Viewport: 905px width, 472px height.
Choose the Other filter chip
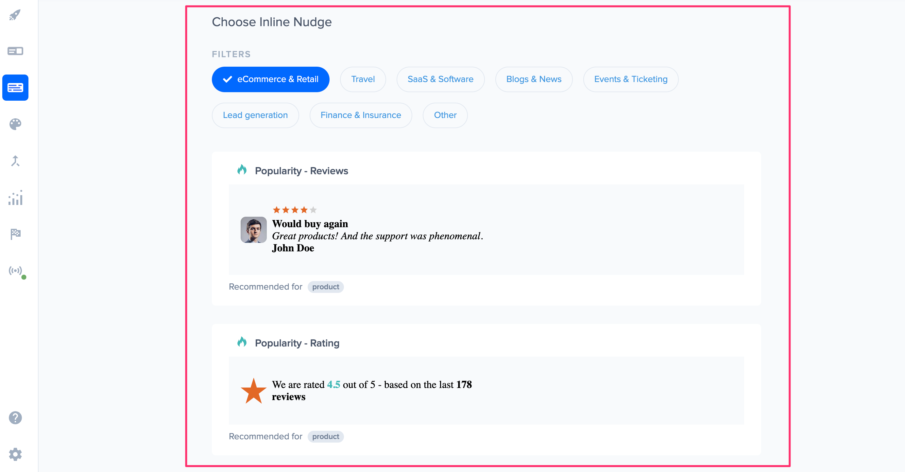coord(445,115)
